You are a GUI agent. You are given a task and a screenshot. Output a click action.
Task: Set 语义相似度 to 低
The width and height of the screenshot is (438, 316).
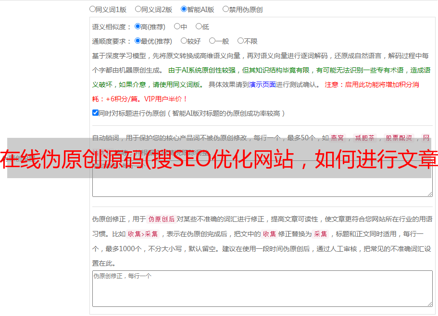[x=199, y=26]
